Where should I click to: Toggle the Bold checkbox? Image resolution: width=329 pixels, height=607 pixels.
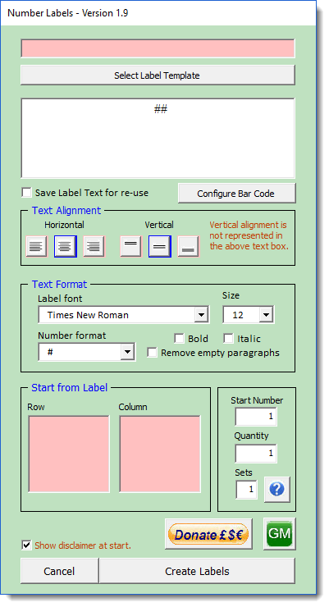(x=179, y=338)
